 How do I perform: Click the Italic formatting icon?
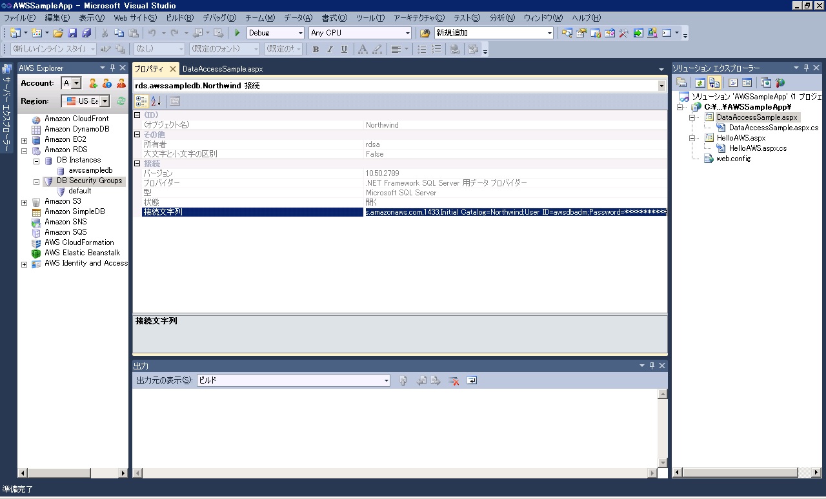(330, 49)
